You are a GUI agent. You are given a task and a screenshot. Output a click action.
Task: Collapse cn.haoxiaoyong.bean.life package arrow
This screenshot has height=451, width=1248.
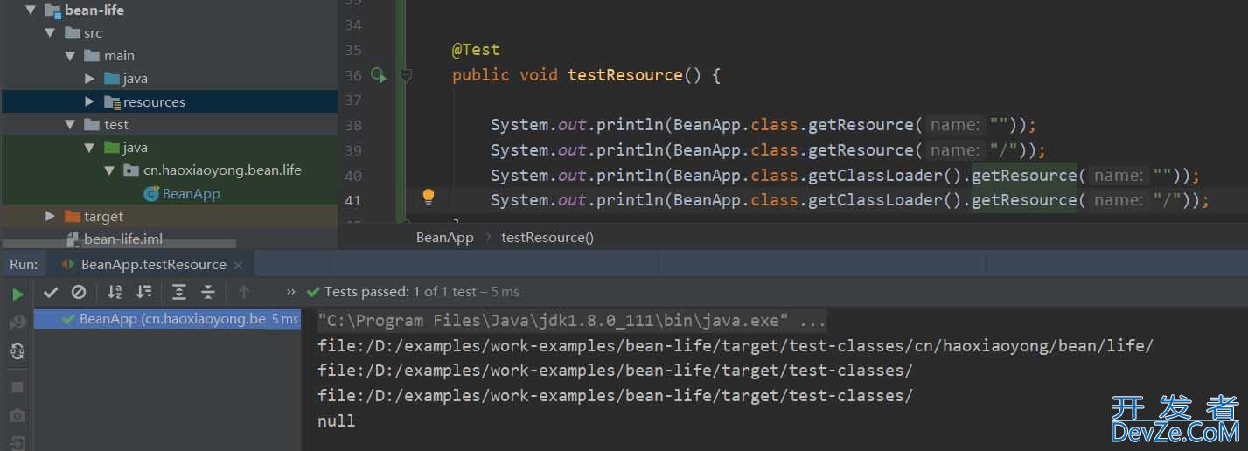point(108,170)
